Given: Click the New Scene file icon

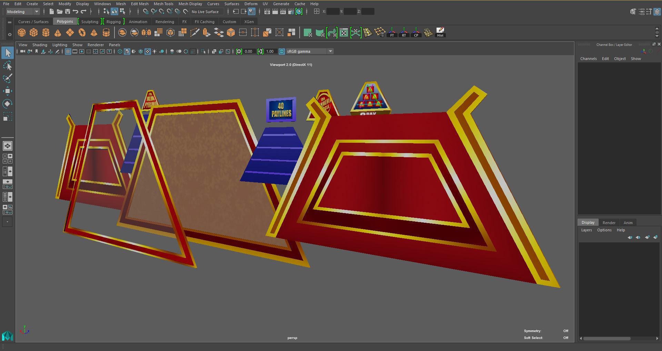Looking at the screenshot, I should click(51, 11).
